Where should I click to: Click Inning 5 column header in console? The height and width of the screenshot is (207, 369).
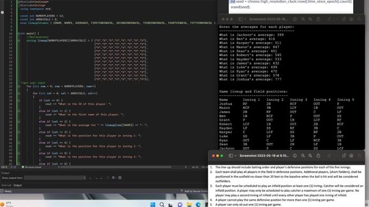tap(345, 100)
